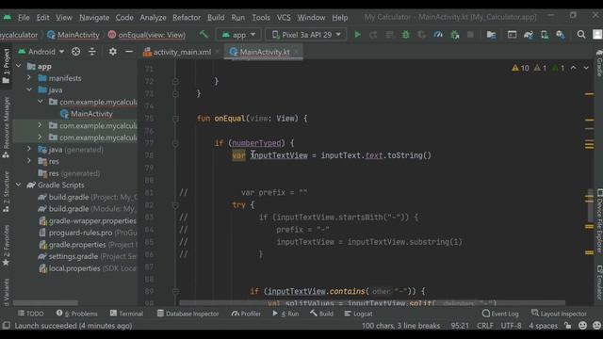Open the TODO tool window

tap(31, 314)
